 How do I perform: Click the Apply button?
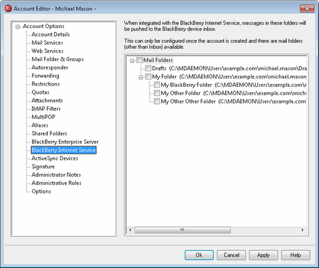[x=263, y=255]
